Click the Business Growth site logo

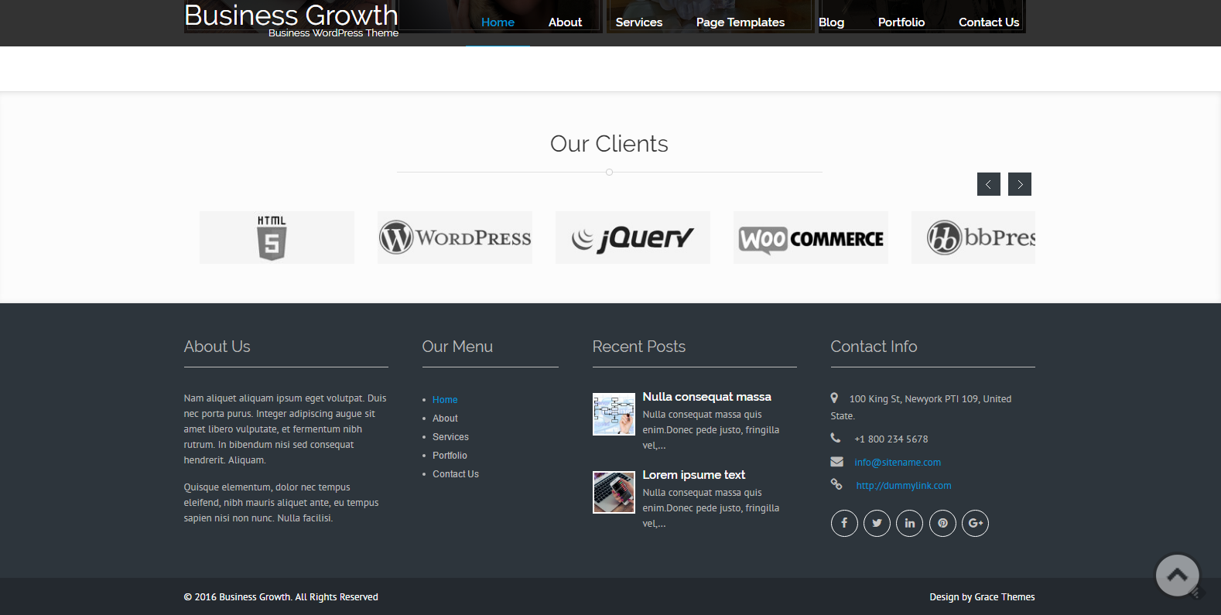click(291, 17)
